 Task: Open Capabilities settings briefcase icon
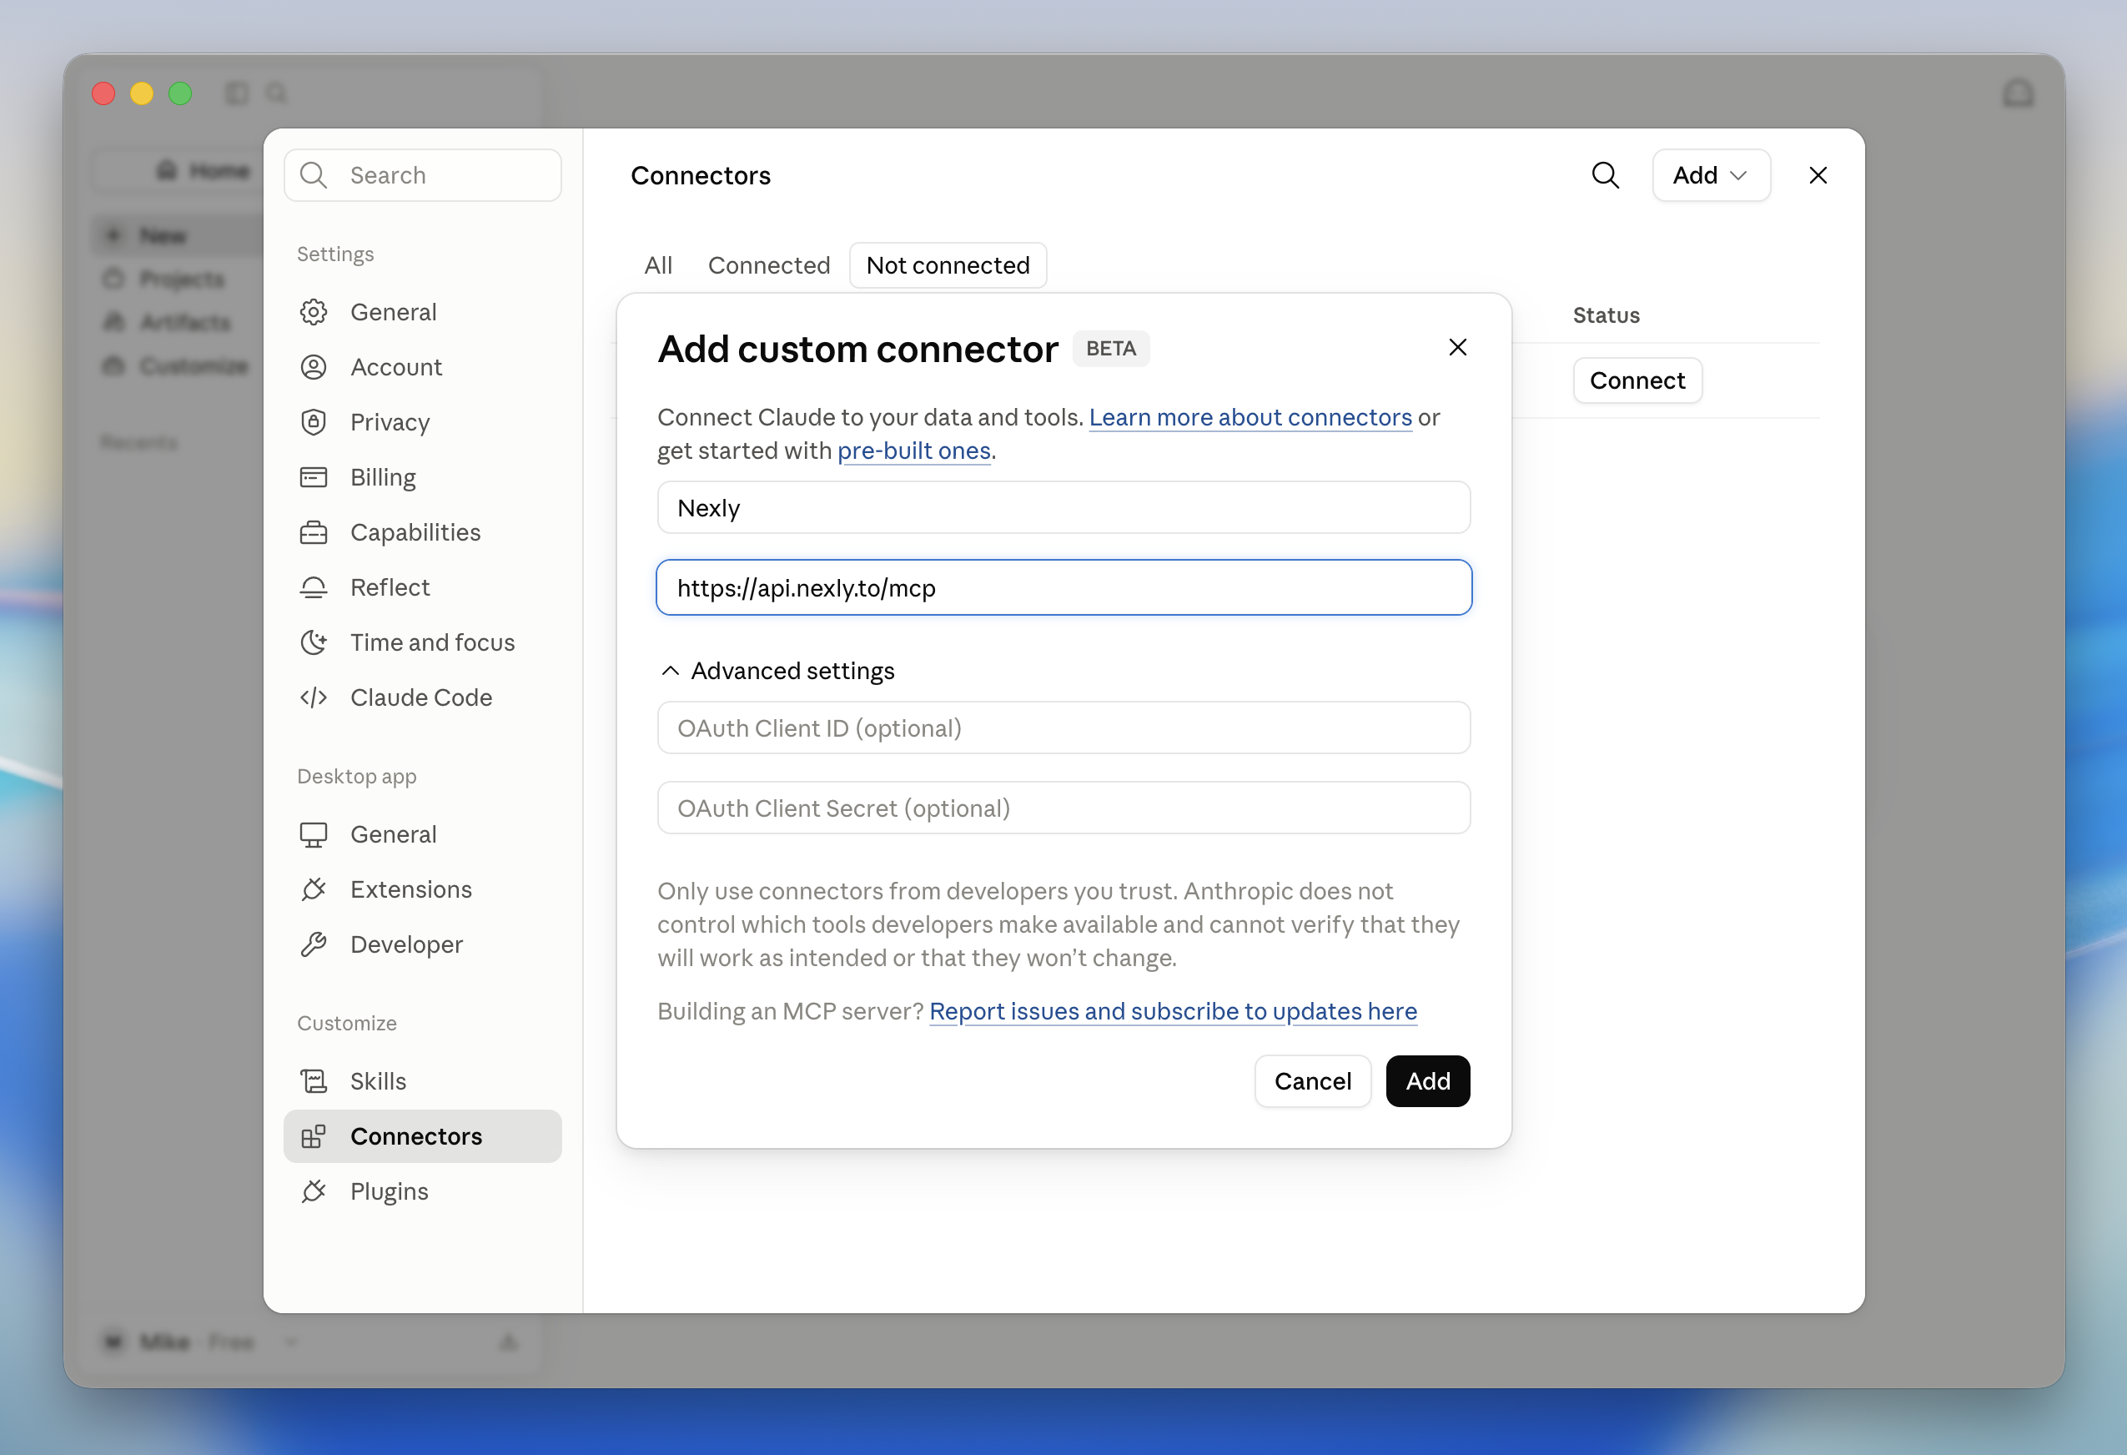tap(314, 532)
